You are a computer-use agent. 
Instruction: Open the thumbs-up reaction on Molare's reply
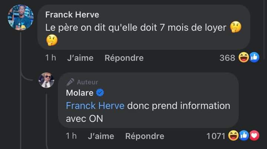[244, 136]
